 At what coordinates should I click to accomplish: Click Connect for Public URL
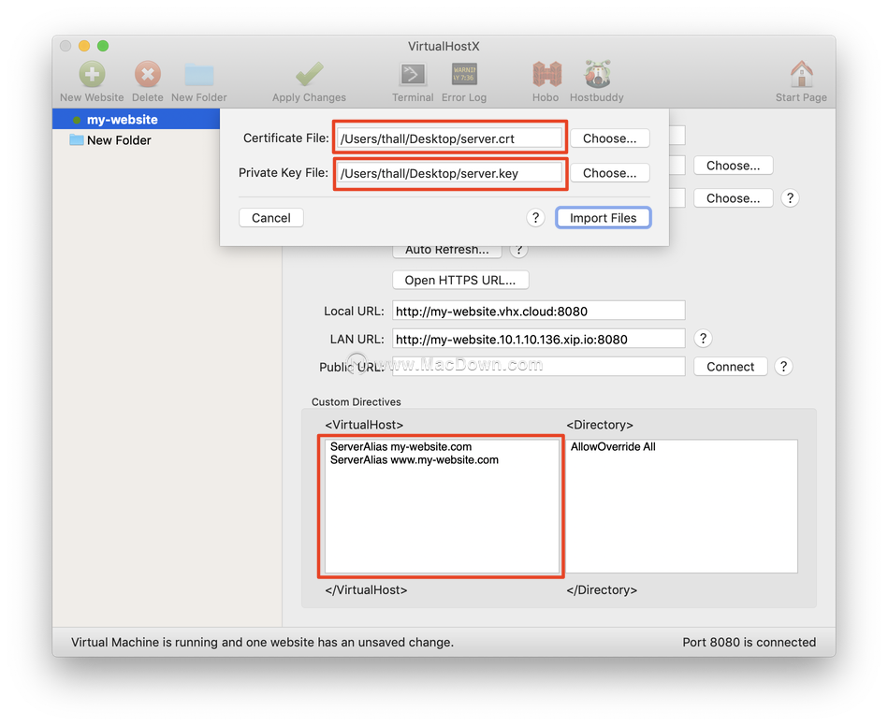pos(730,367)
